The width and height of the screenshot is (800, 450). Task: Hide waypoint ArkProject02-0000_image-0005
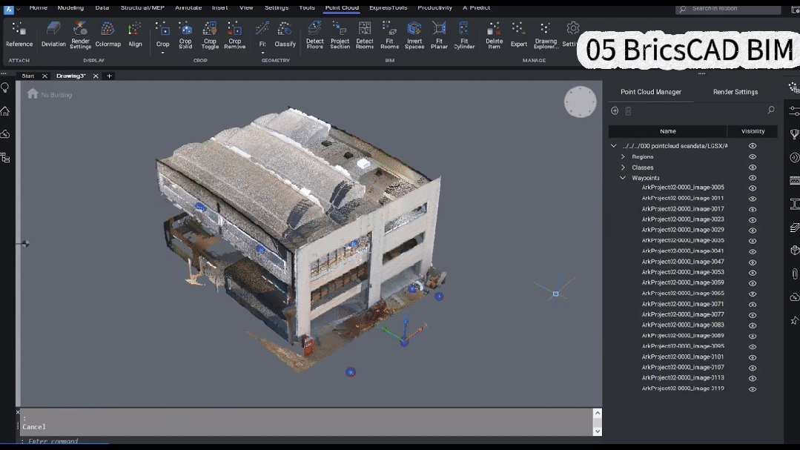click(752, 188)
